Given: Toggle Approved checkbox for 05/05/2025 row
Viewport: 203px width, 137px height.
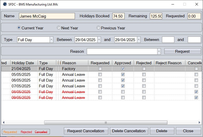Looking at the screenshot, I should tap(123, 75).
